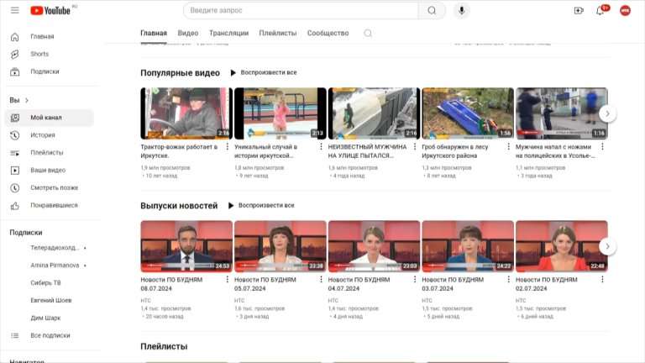Open Все подписки list
The image size is (645, 363).
point(50,335)
